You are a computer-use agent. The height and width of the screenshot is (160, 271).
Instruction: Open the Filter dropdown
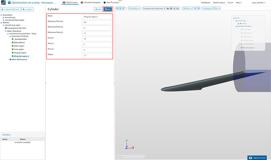(x=216, y=8)
